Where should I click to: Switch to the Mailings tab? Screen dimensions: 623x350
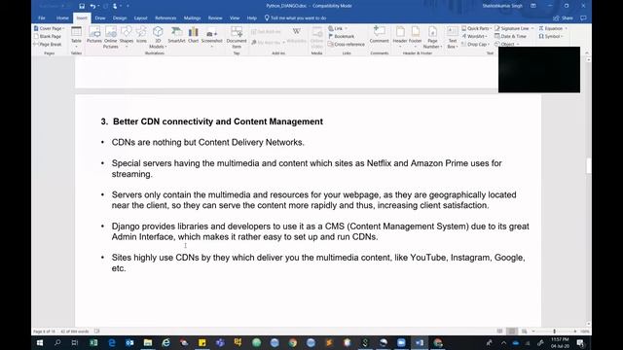click(x=193, y=17)
